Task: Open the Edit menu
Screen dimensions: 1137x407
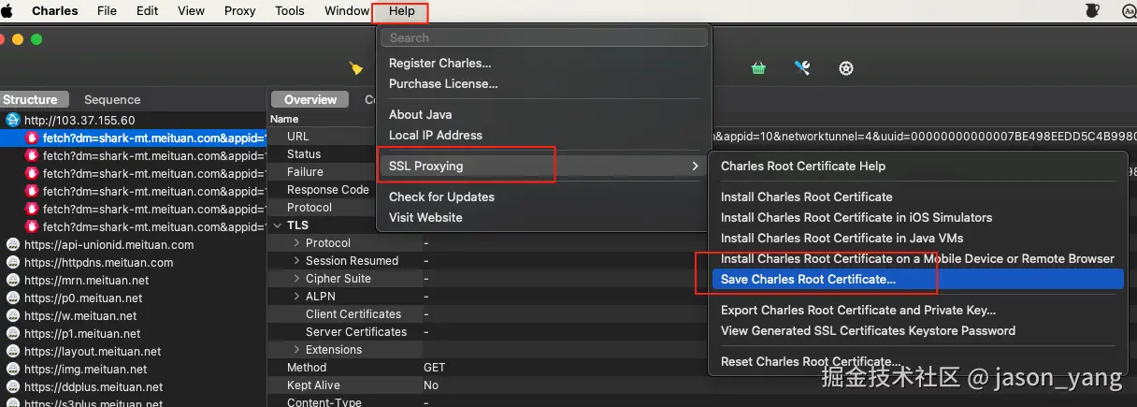Action: (147, 11)
